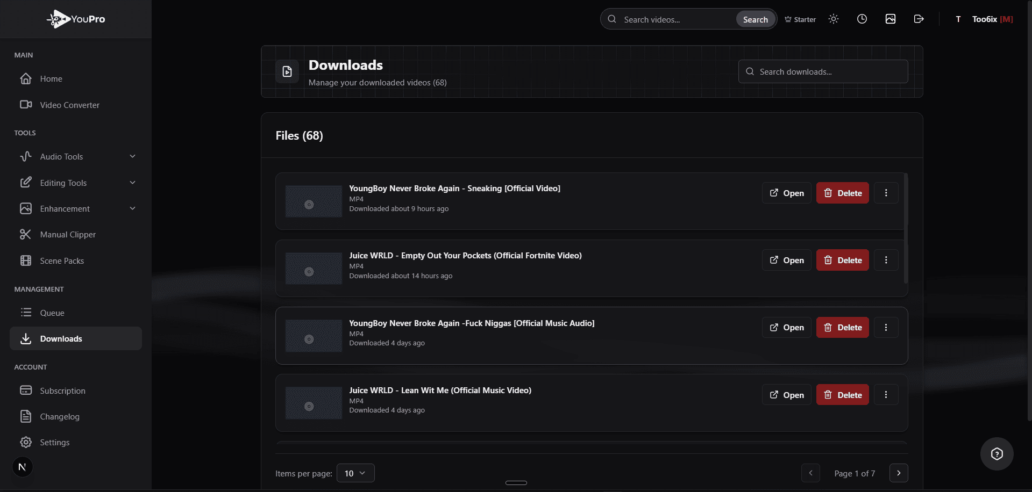Go to next page arrow
Viewport: 1032px width, 492px height.
click(899, 473)
